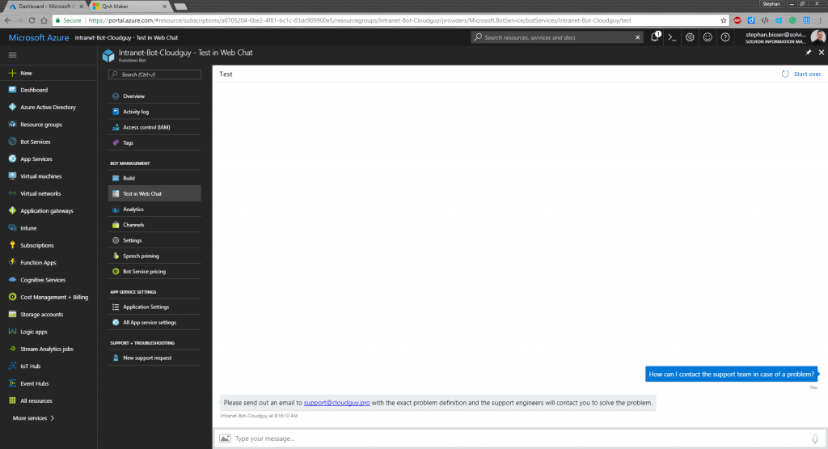Open Cognitive Services
Screen dimensions: 828x449
pos(43,280)
